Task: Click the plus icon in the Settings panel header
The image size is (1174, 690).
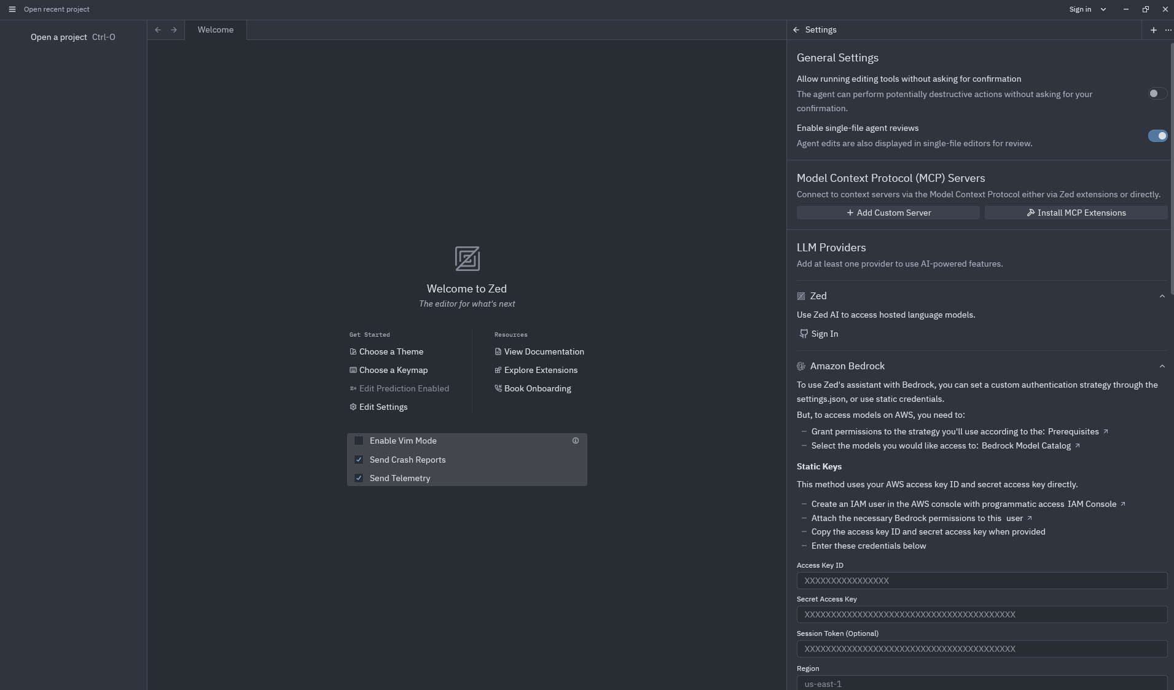Action: tap(1153, 29)
